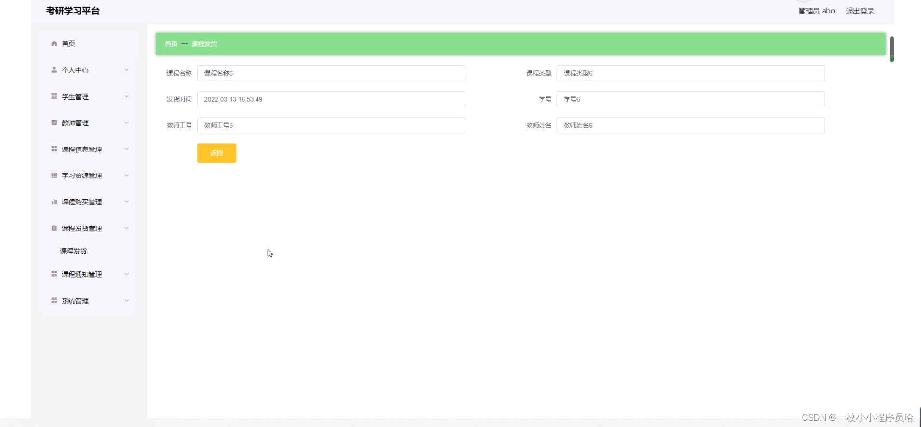Image resolution: width=921 pixels, height=427 pixels.
Task: Click the 学号 input field
Action: point(691,99)
